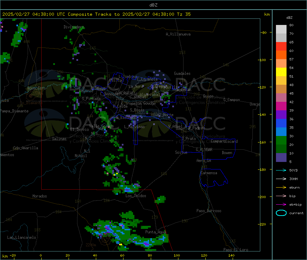Click the 'Paso_El_Loro' map label

coord(236,250)
